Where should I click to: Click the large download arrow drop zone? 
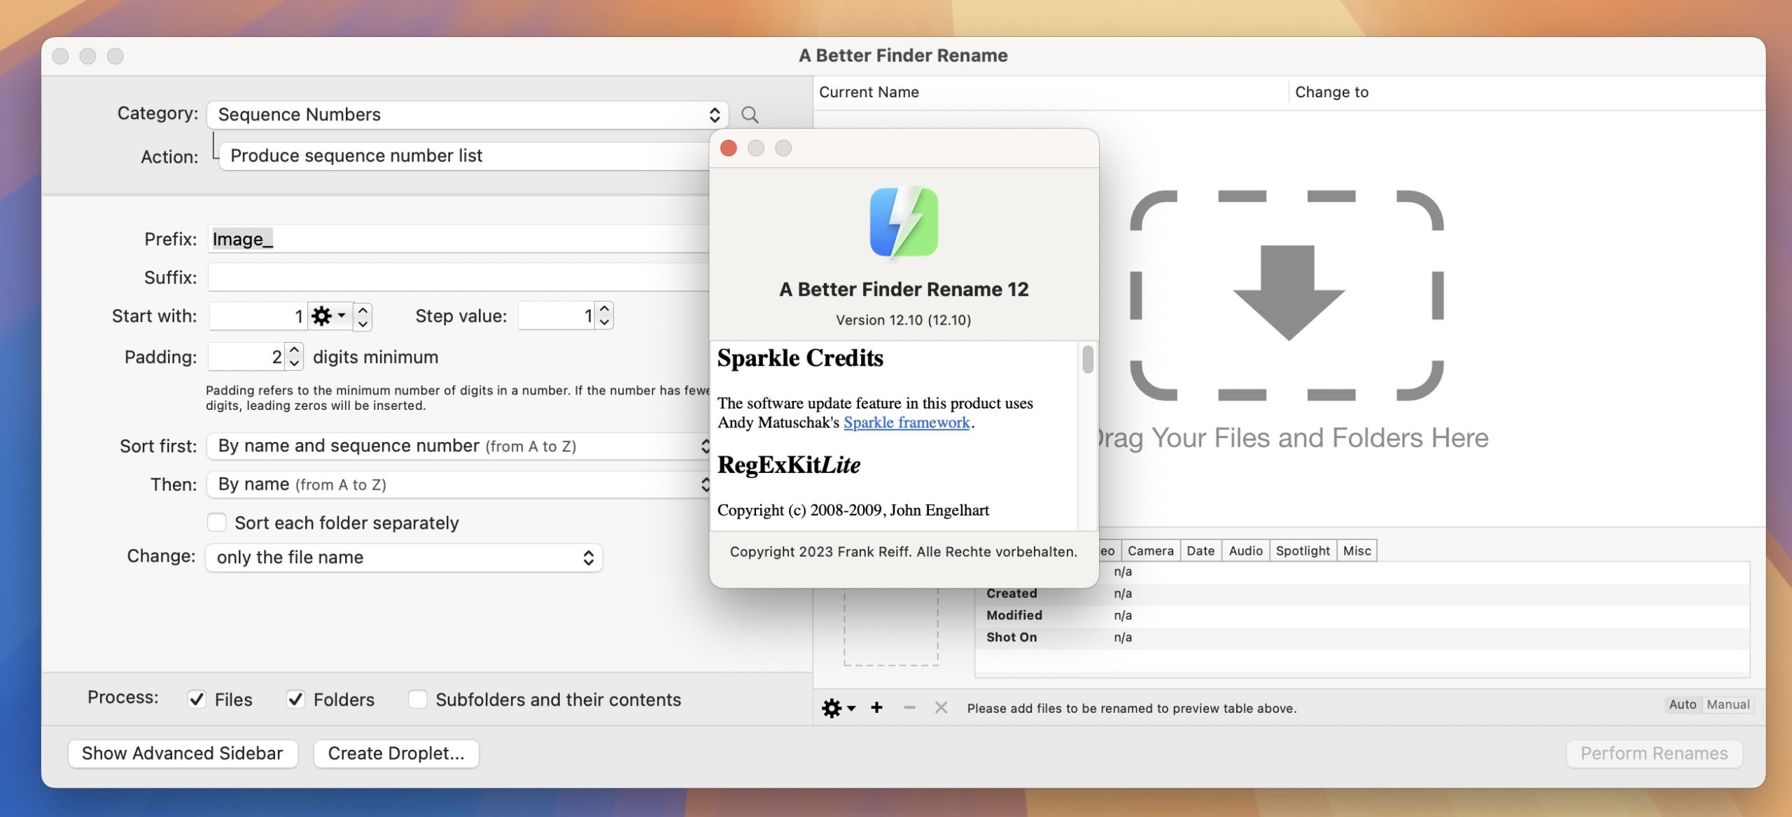pyautogui.click(x=1287, y=295)
